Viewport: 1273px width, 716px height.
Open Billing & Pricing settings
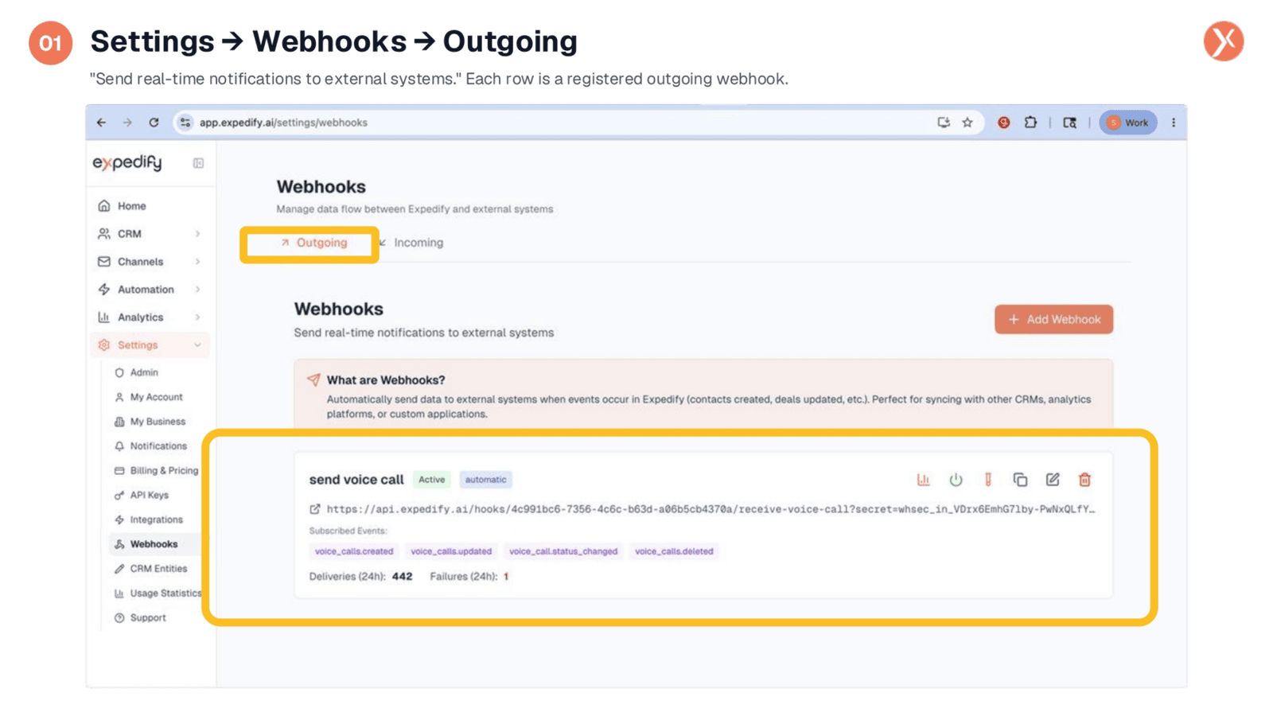coord(164,471)
